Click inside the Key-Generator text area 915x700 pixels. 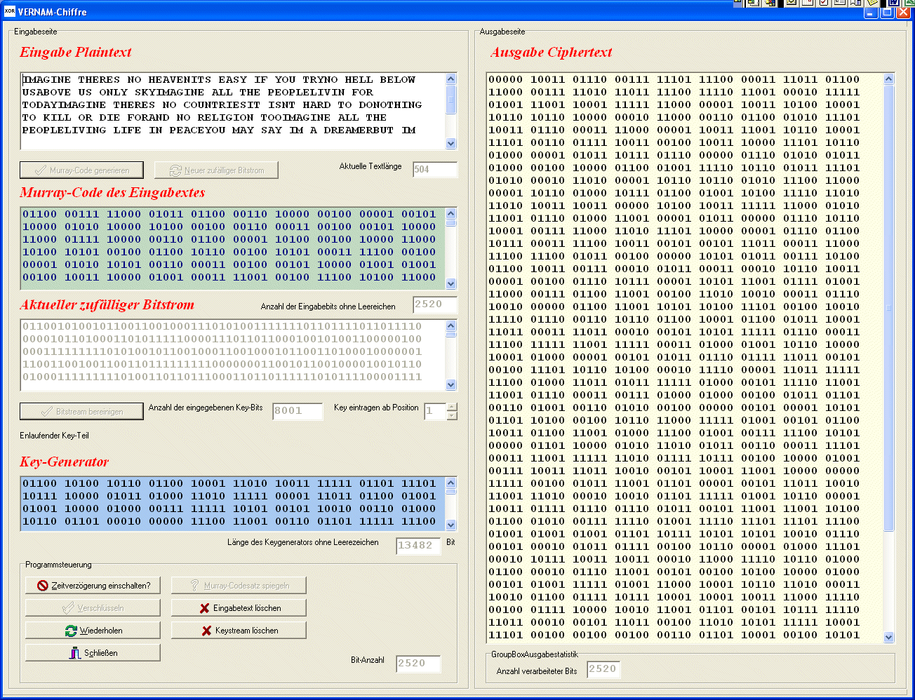point(233,504)
